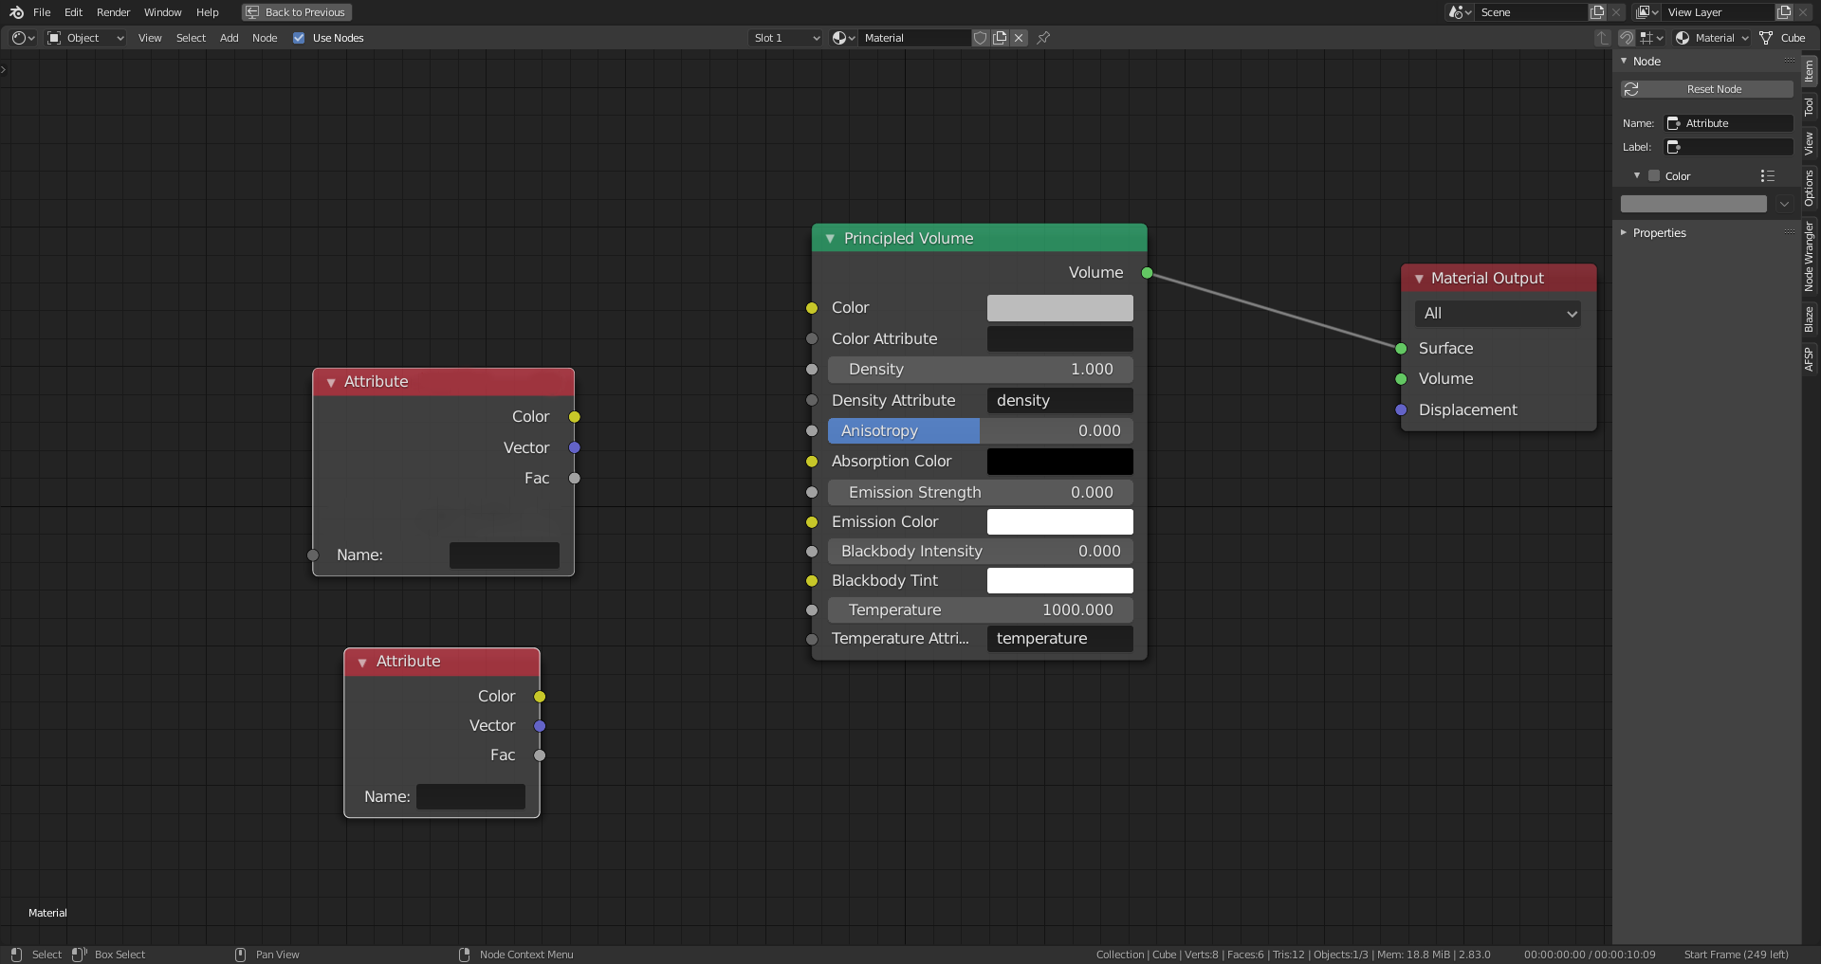Open the sidebar node color options dropdown
Viewport: 1821px width, 964px height.
(x=1784, y=204)
